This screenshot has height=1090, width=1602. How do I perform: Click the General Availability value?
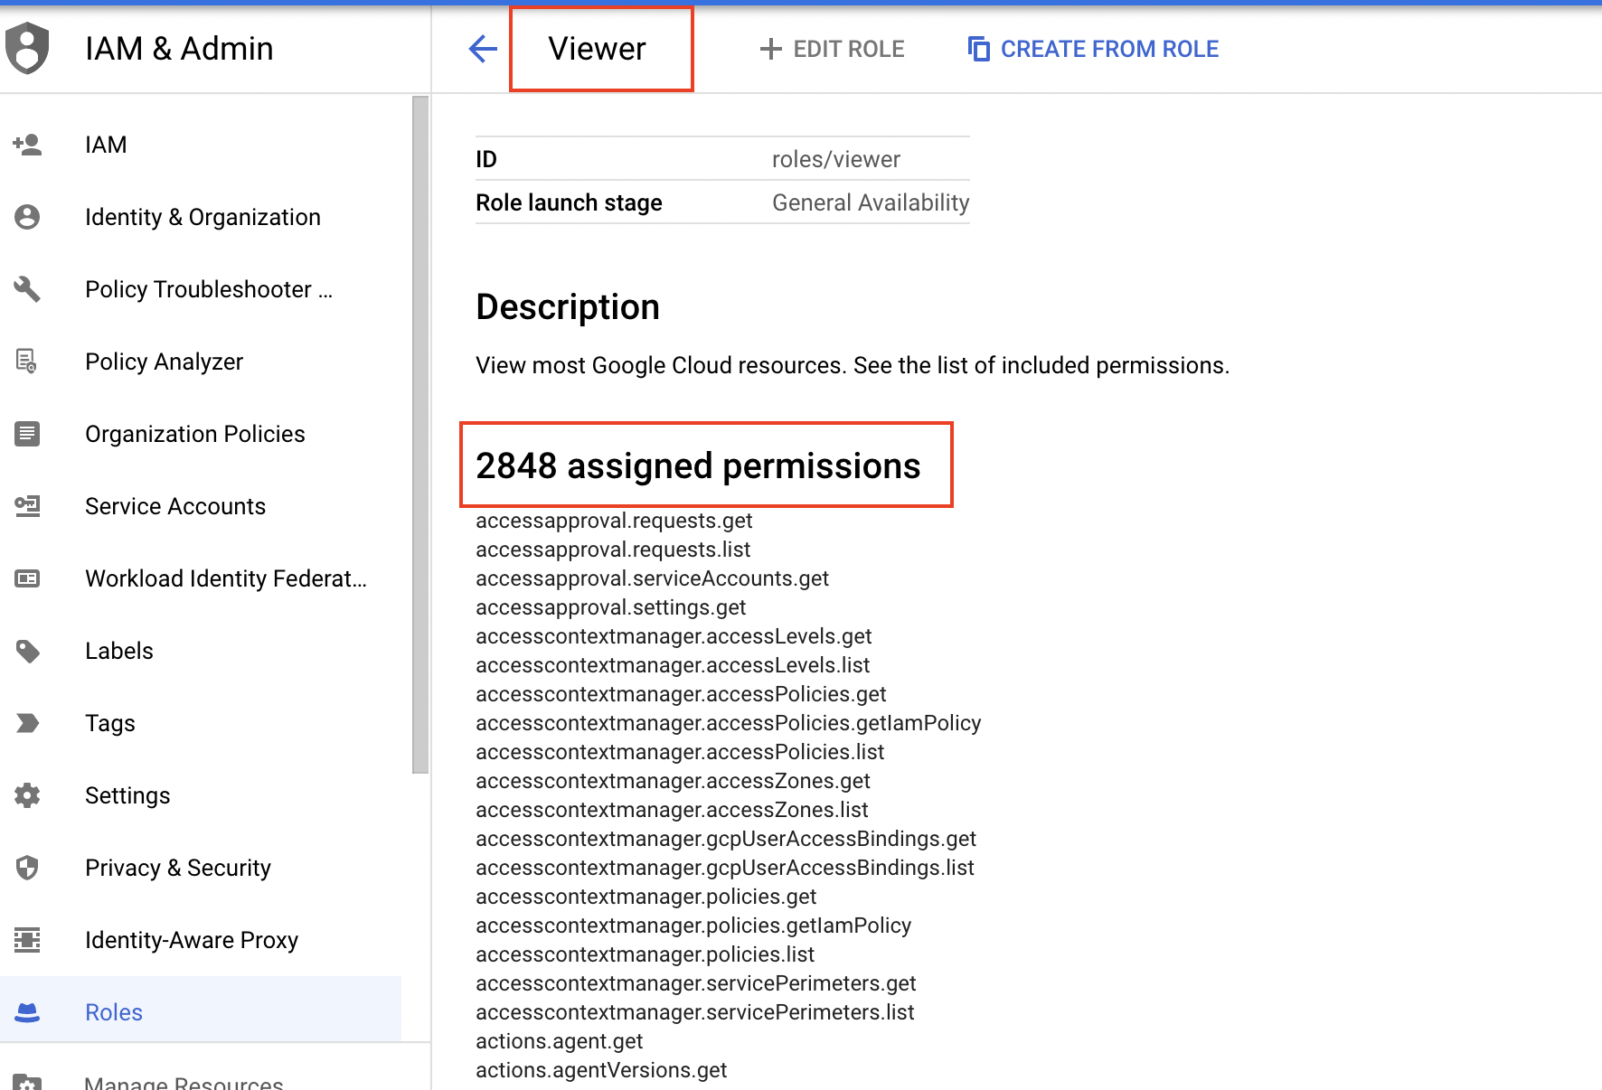click(871, 202)
